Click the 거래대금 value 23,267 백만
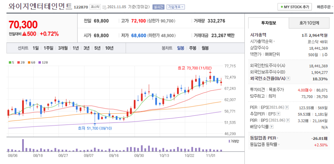This screenshot has height=164, width=334. [223, 36]
